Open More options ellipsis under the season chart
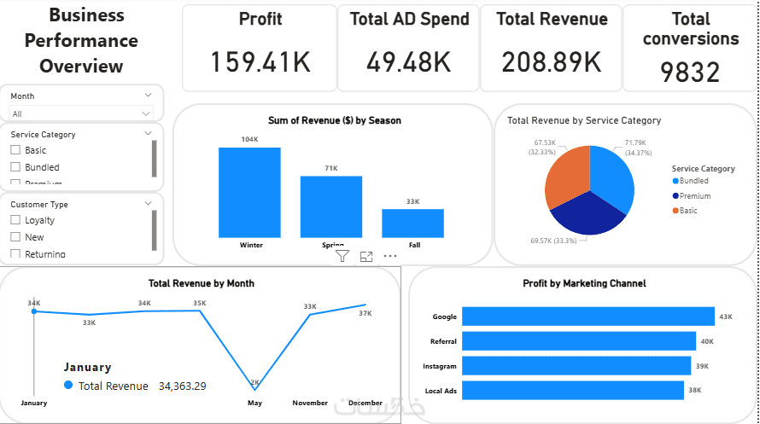 tap(390, 256)
